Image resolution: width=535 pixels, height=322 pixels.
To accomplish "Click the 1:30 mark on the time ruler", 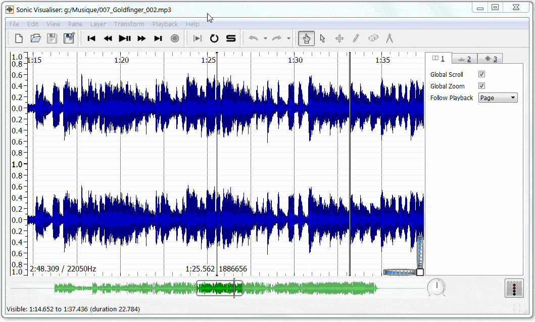I will 295,60.
